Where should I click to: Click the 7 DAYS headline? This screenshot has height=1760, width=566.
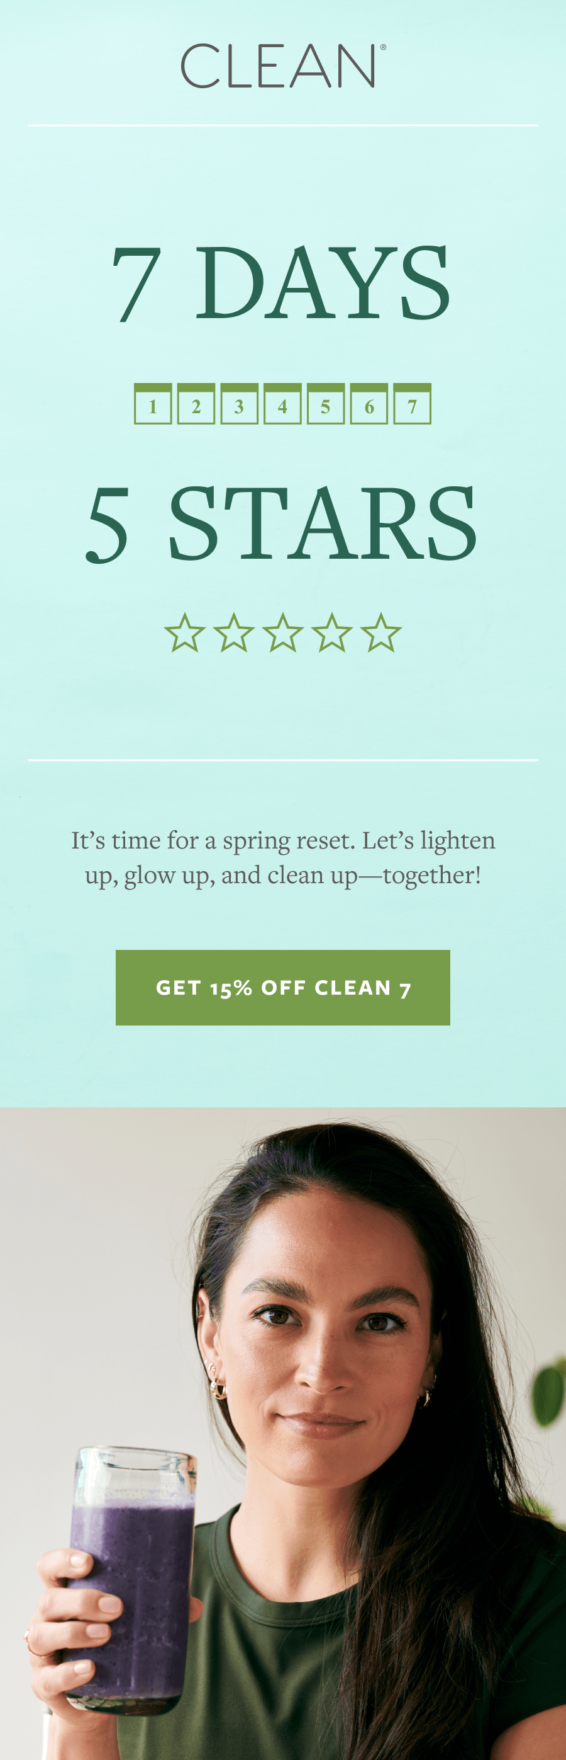click(x=281, y=283)
